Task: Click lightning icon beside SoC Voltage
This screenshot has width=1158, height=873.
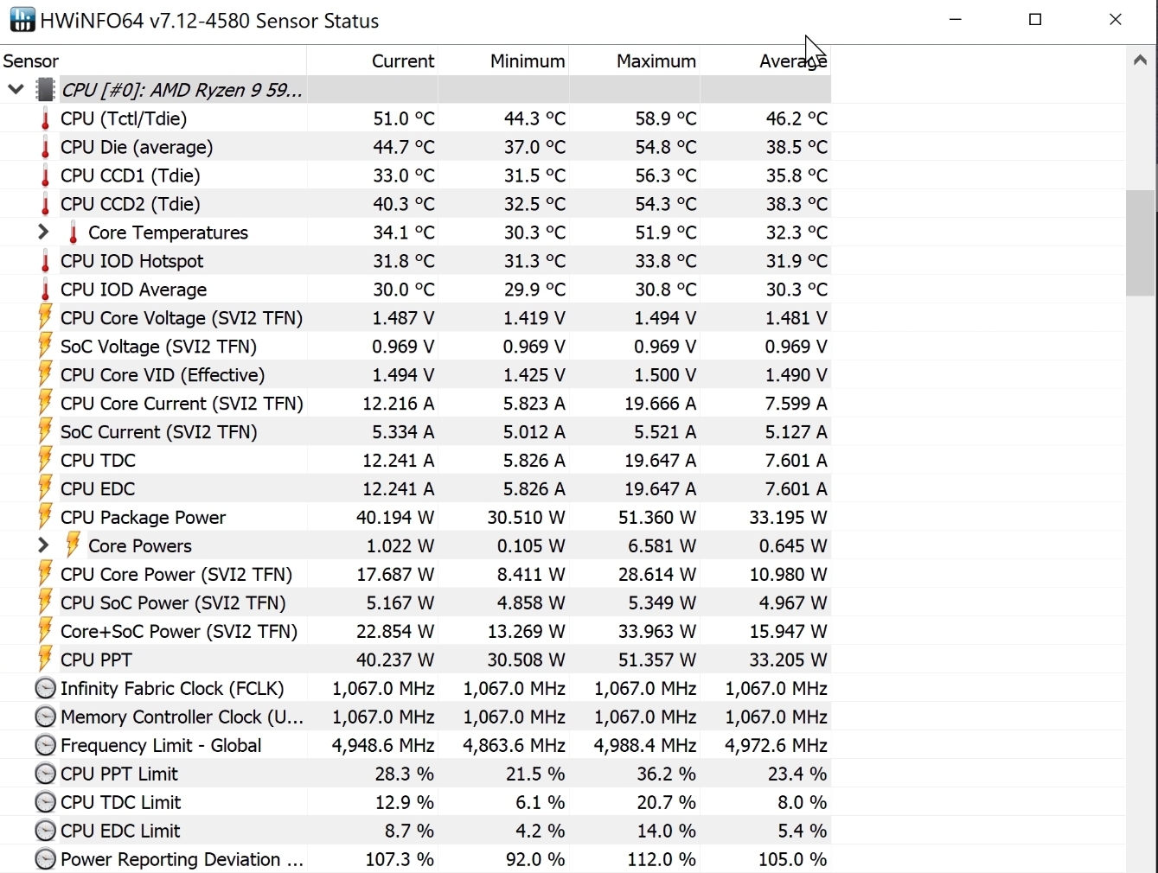Action: click(x=45, y=346)
